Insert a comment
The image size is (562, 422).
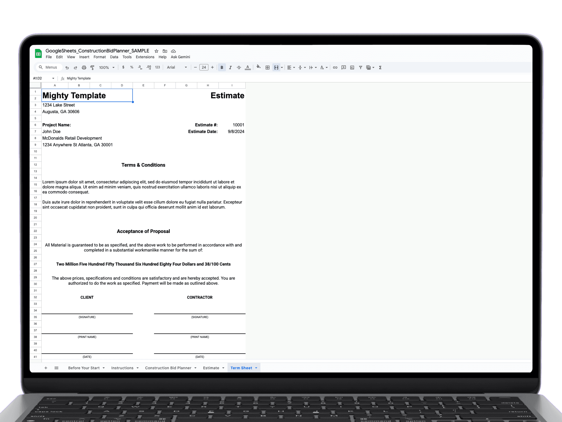[x=343, y=68]
